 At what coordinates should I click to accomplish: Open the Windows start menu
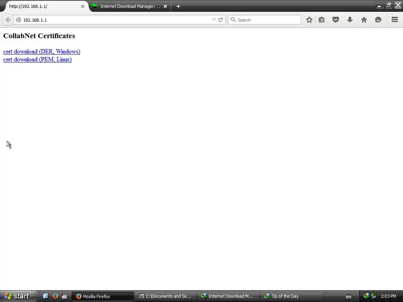point(18,296)
